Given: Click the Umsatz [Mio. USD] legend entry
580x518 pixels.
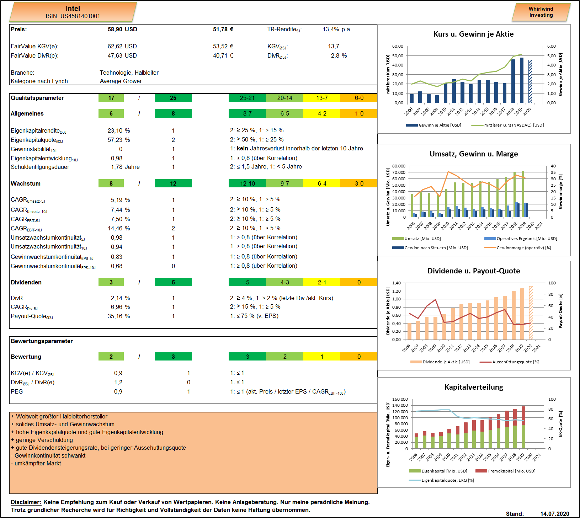Looking at the screenshot, I should pyautogui.click(x=416, y=239).
